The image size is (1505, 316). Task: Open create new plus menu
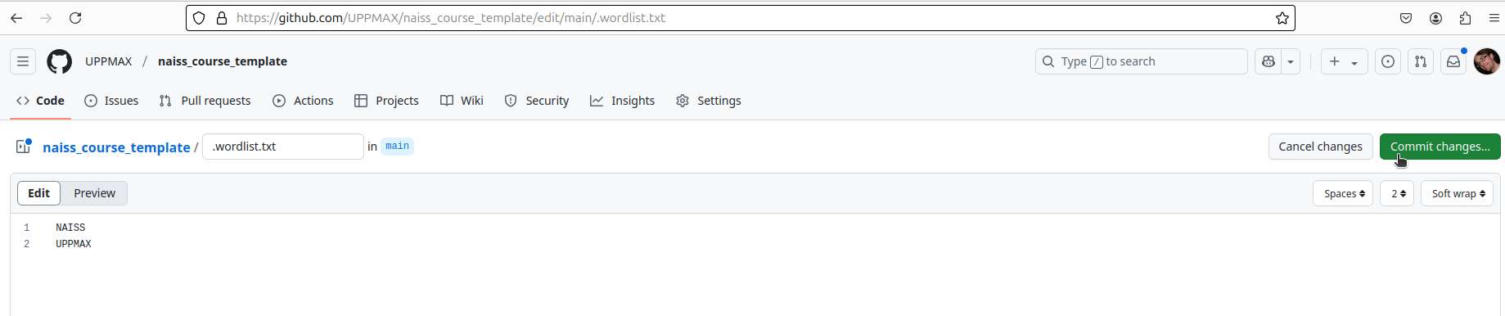click(1344, 61)
